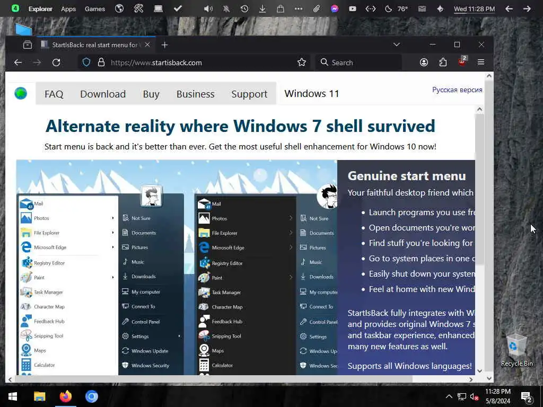Open the Apps menu in top bar
Viewport: 543px width, 407px height.
[68, 8]
